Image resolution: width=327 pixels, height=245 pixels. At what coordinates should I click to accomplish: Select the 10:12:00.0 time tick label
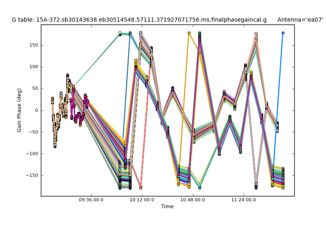coord(142,200)
